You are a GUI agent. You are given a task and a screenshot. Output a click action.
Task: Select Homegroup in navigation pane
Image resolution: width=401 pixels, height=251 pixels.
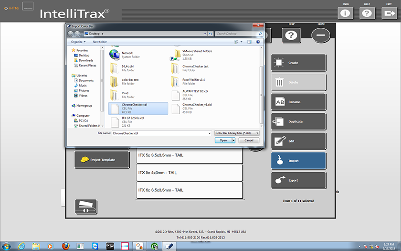coord(82,106)
